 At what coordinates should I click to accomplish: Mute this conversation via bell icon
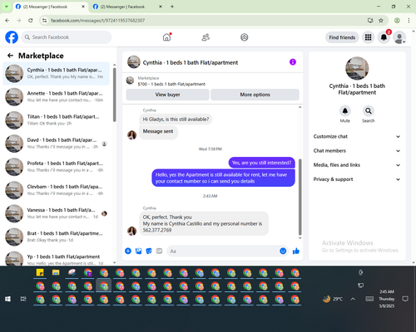point(345,111)
